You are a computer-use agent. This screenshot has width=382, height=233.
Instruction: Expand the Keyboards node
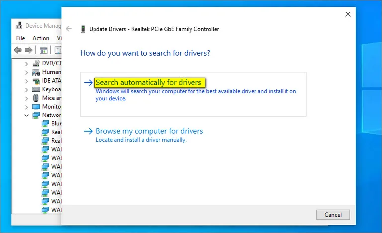(x=26, y=90)
